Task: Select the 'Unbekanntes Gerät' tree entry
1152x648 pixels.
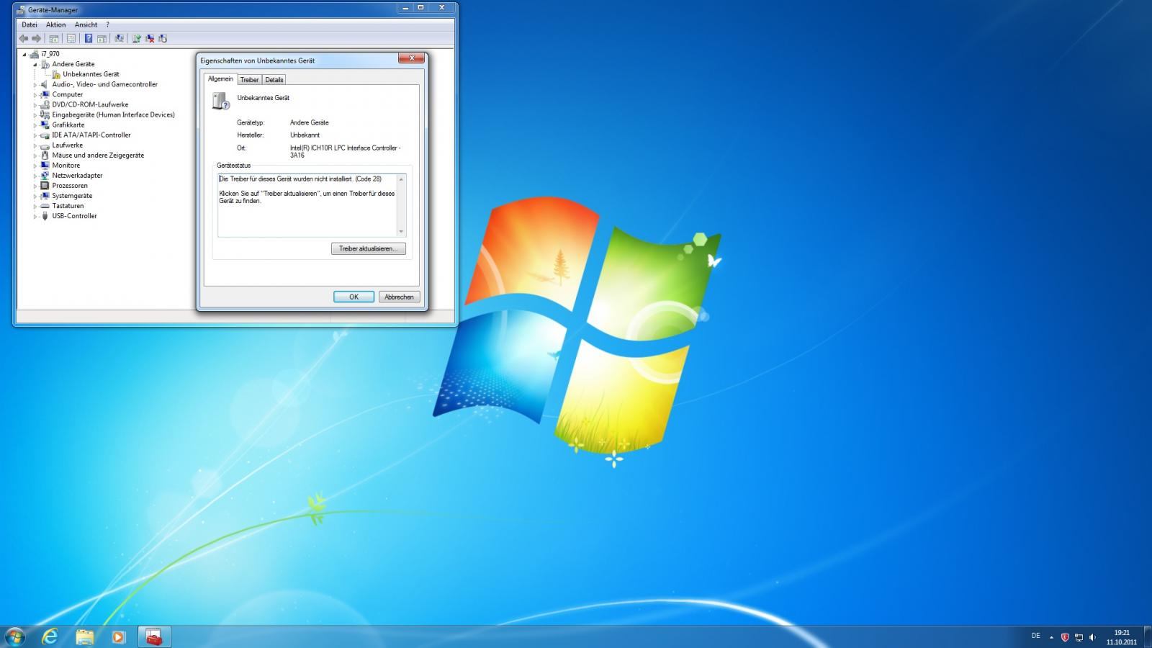Action: pos(91,74)
